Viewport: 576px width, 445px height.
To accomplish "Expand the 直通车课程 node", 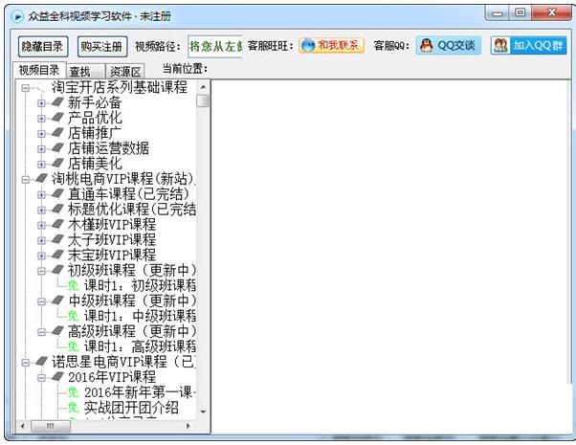I will click(x=41, y=195).
